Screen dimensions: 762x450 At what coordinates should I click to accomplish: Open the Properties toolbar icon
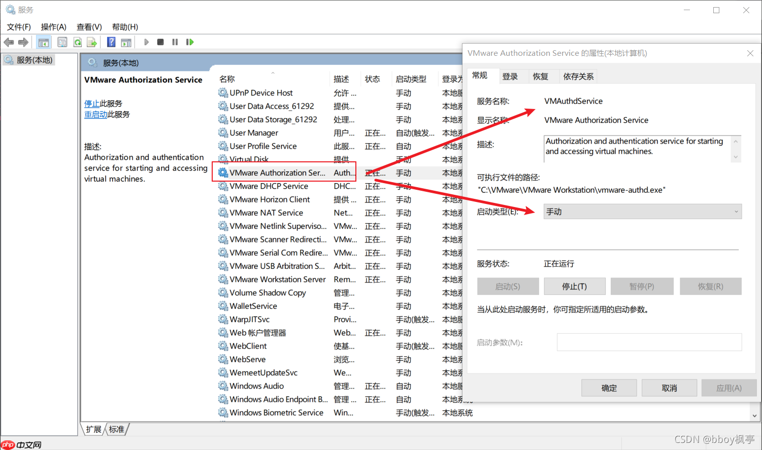62,42
